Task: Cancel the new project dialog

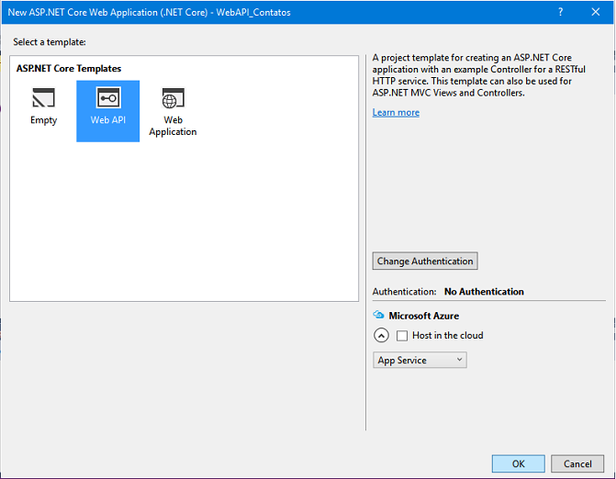Action: click(577, 463)
